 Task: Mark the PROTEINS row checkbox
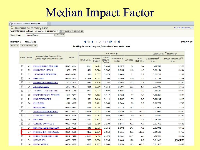click(22, 119)
